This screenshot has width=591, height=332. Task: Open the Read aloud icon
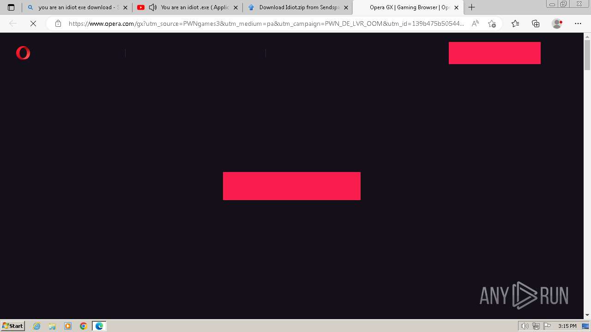pos(475,24)
